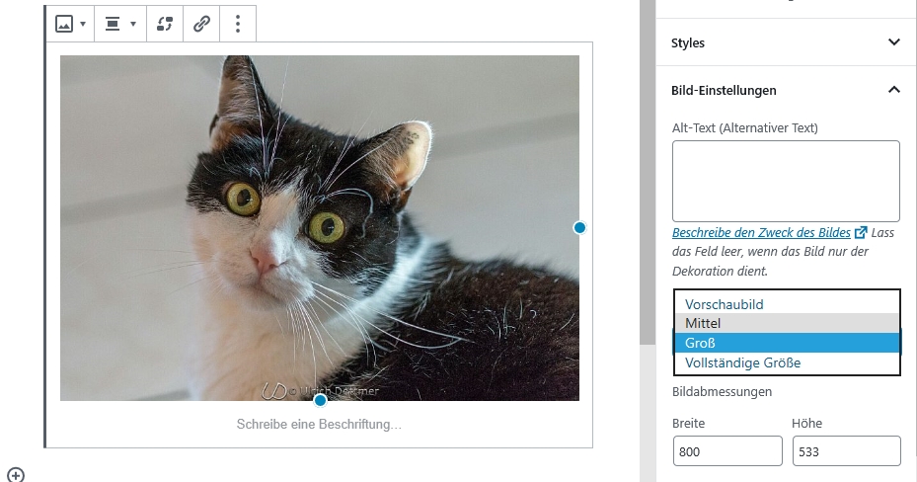The height and width of the screenshot is (482, 917).
Task: Focus the Breite width input
Action: [x=726, y=451]
